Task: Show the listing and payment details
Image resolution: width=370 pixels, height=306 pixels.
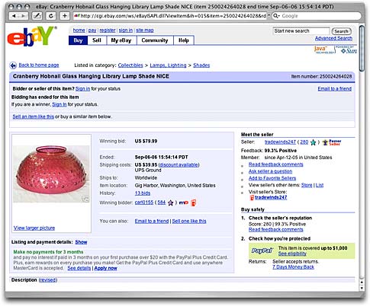Action: coord(81,242)
